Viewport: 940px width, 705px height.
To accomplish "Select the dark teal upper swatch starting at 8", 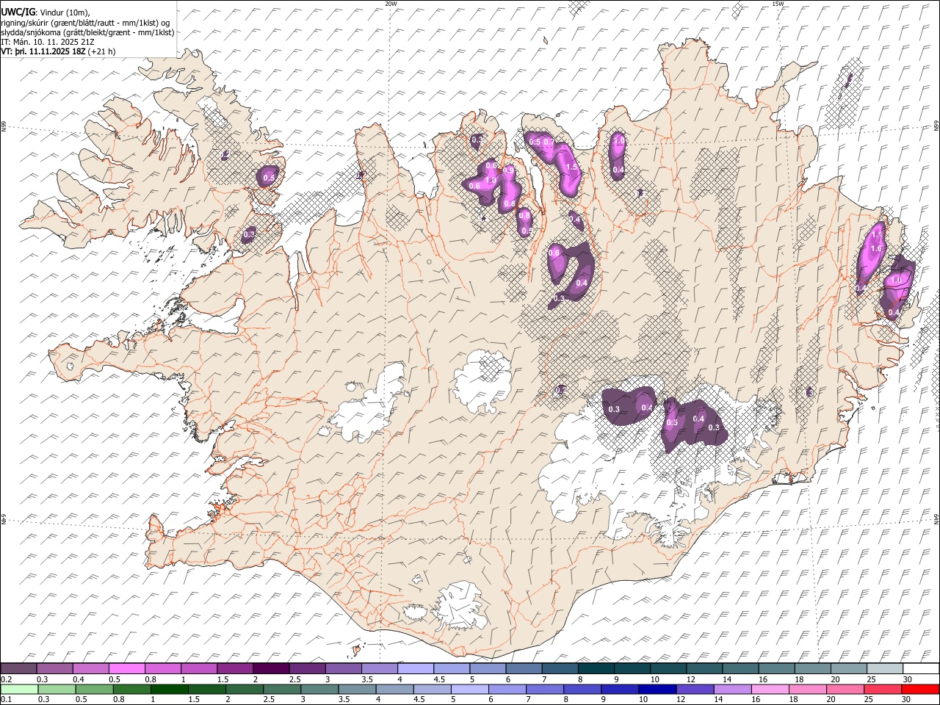I will [596, 668].
